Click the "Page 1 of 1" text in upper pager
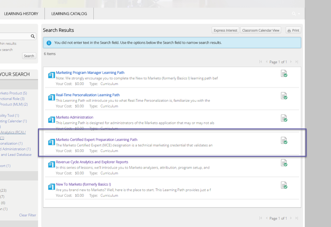 coord(278,62)
